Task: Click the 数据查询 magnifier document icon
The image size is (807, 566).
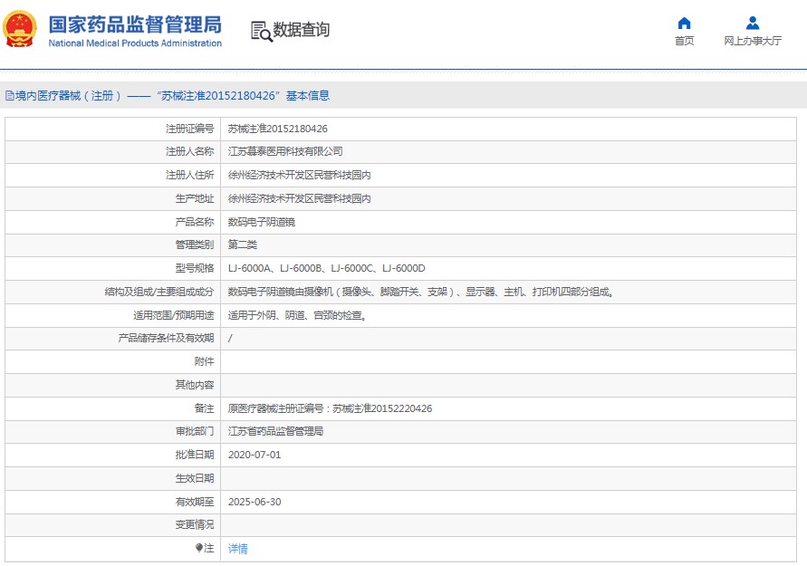Action: click(x=262, y=32)
